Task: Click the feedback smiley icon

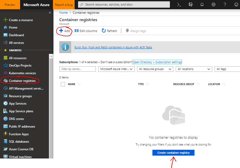Action: tap(236, 4)
